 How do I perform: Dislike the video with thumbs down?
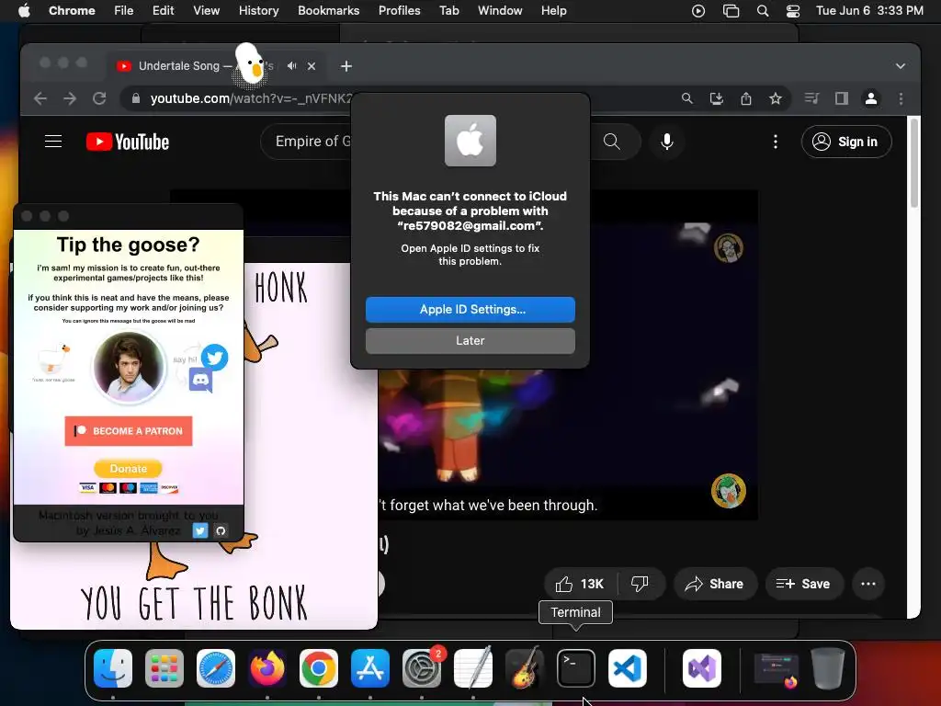coord(640,584)
